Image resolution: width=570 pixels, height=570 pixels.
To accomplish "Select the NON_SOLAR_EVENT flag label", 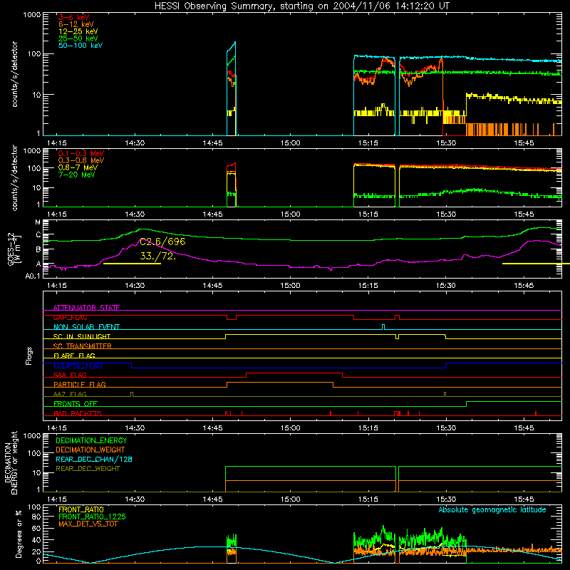I will click(86, 327).
